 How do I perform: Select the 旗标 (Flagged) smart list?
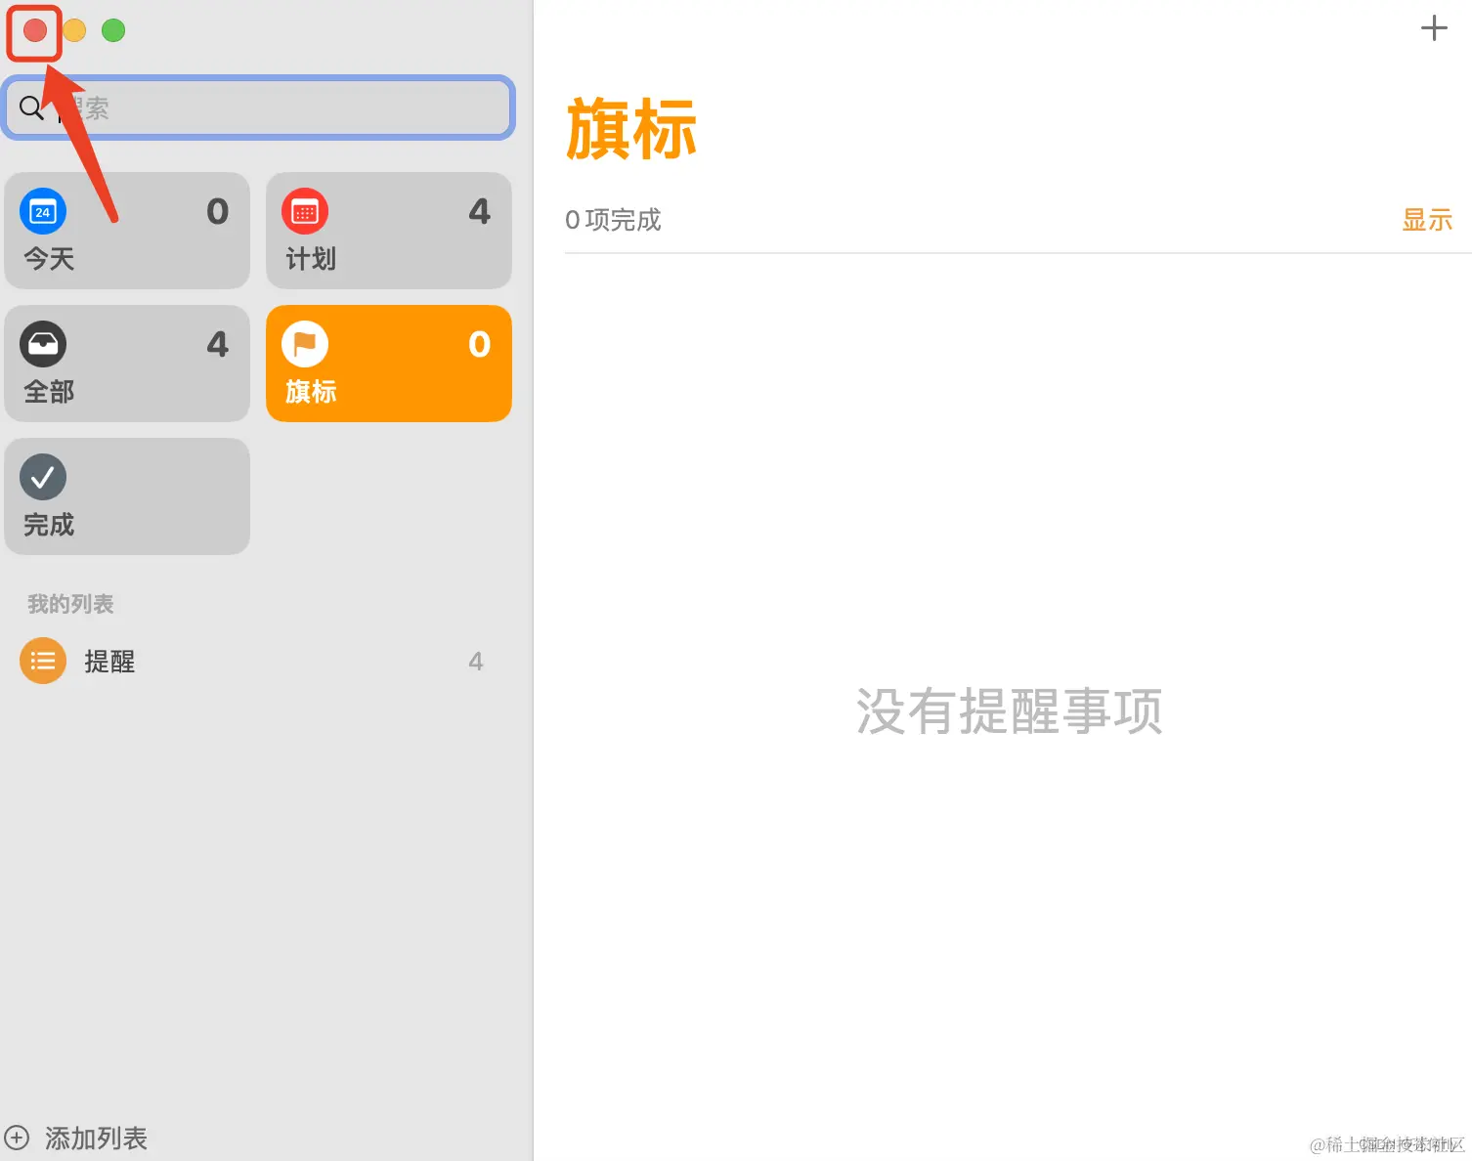pyautogui.click(x=388, y=363)
